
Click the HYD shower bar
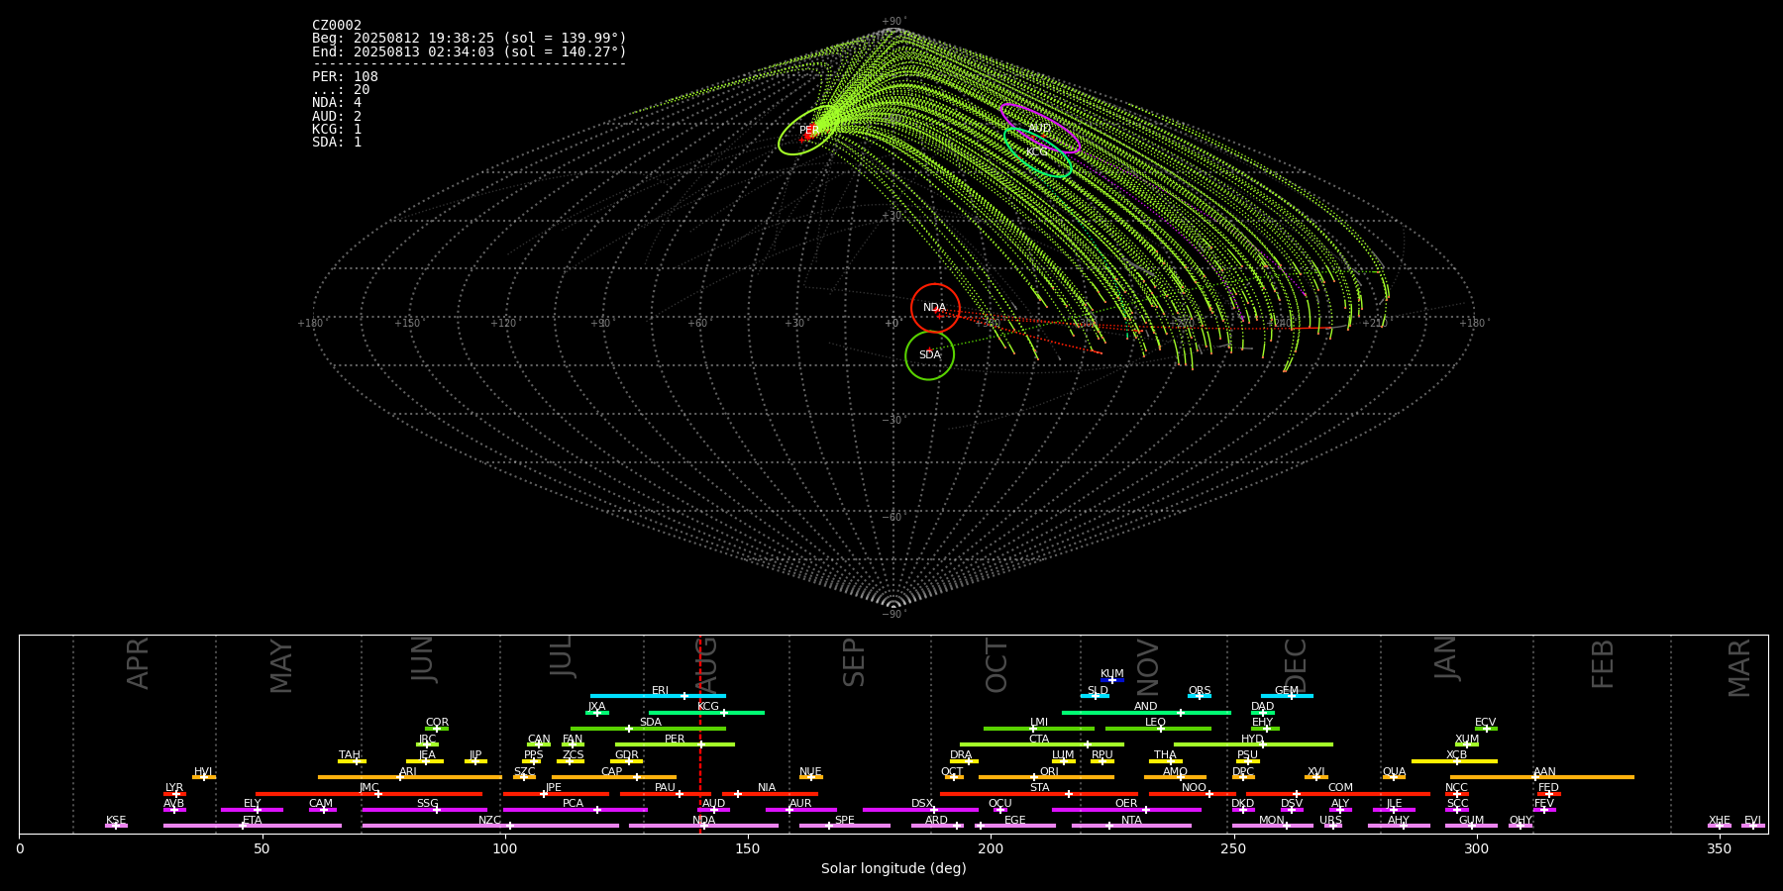click(1253, 744)
